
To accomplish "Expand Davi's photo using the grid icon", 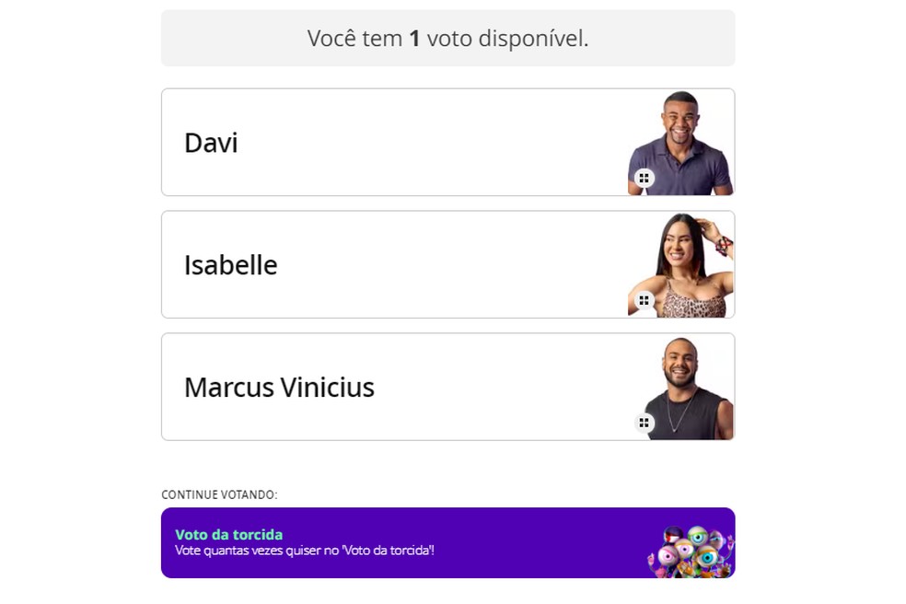I will coord(645,178).
